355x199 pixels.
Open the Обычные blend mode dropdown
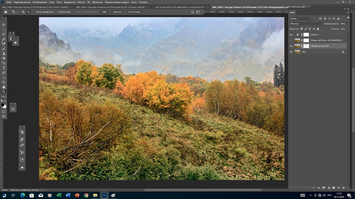click(x=306, y=24)
